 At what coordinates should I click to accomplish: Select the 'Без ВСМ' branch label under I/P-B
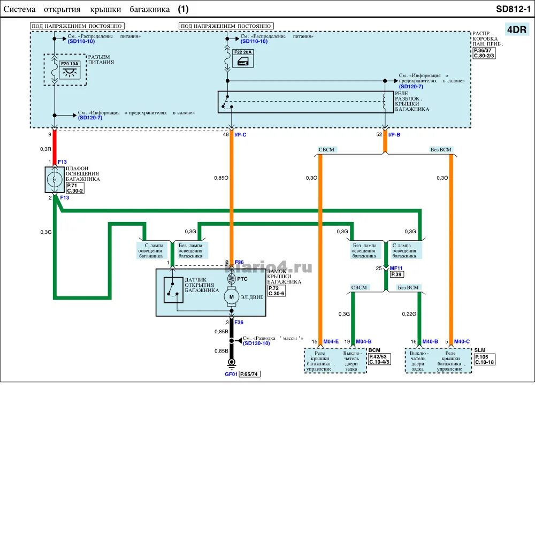tap(441, 149)
